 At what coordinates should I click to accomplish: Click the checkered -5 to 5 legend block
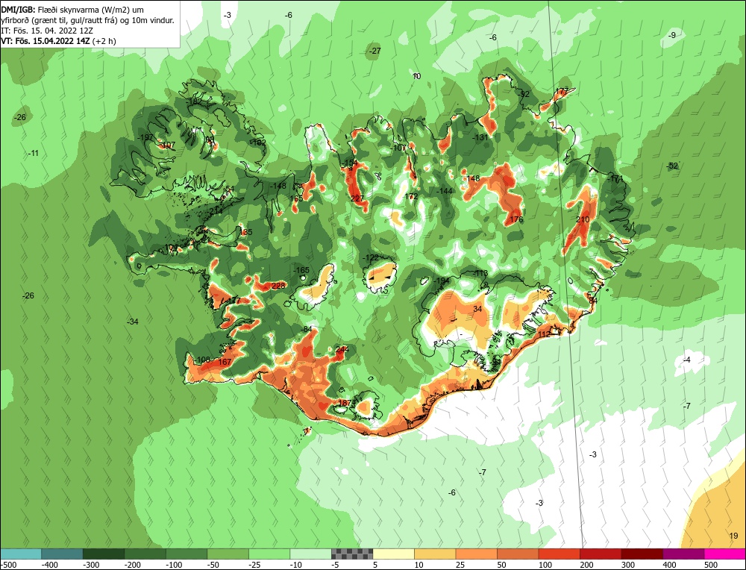point(352,554)
